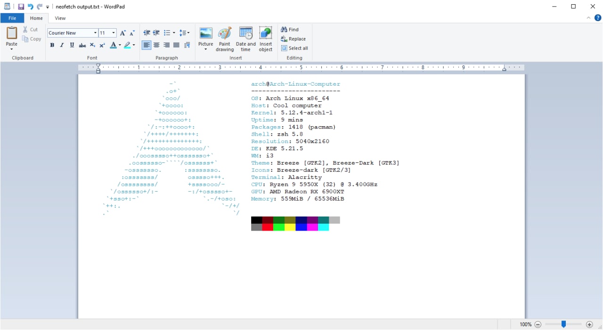Toggle Bold formatting

[52, 45]
